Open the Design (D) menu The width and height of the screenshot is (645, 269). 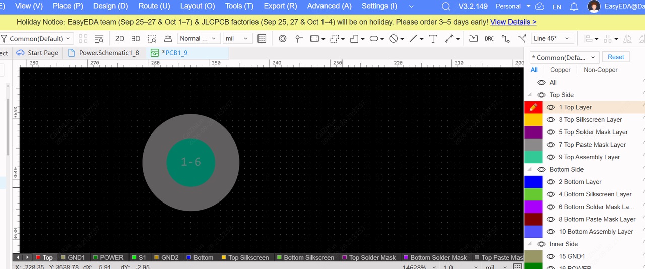coord(111,6)
